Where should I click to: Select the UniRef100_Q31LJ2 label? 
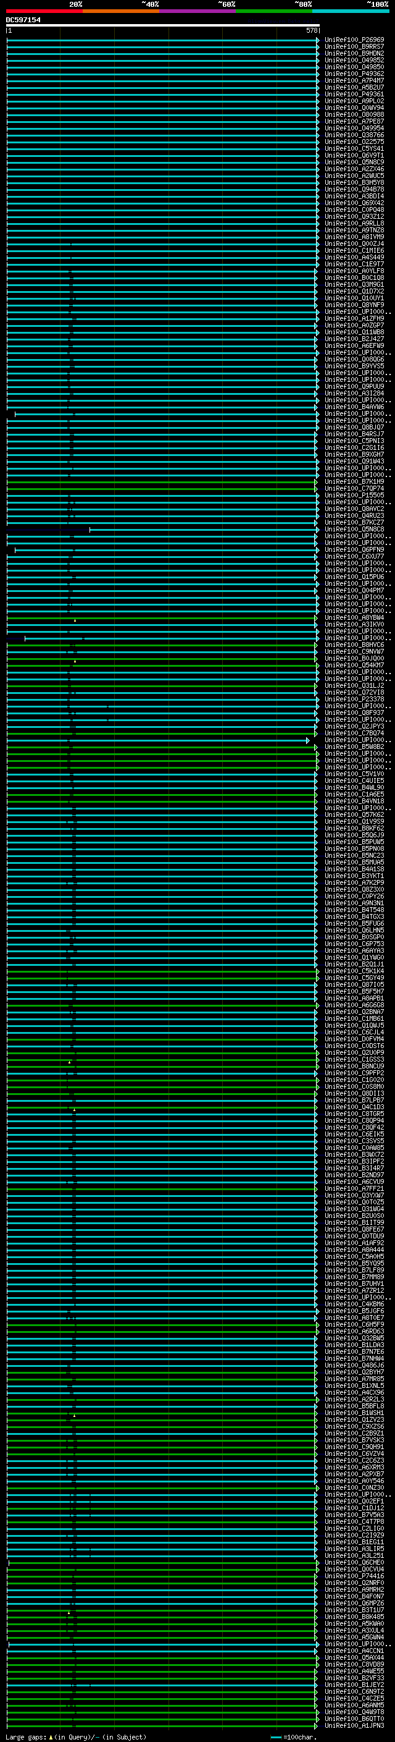coord(354,685)
